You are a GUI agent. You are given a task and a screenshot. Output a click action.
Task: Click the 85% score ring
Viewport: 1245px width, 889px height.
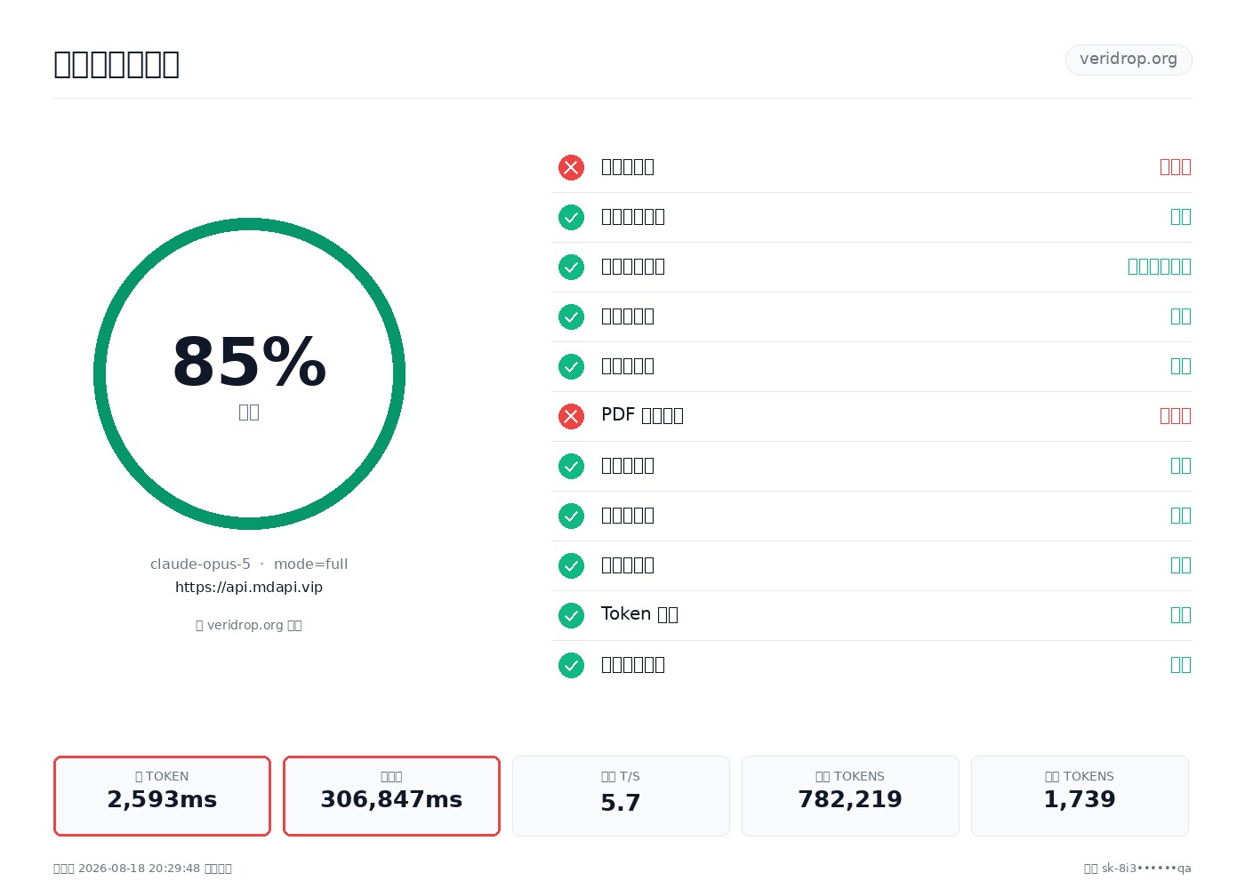pos(249,373)
